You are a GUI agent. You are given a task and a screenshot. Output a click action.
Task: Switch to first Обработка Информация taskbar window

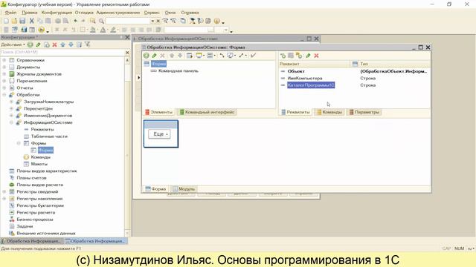pos(31,241)
